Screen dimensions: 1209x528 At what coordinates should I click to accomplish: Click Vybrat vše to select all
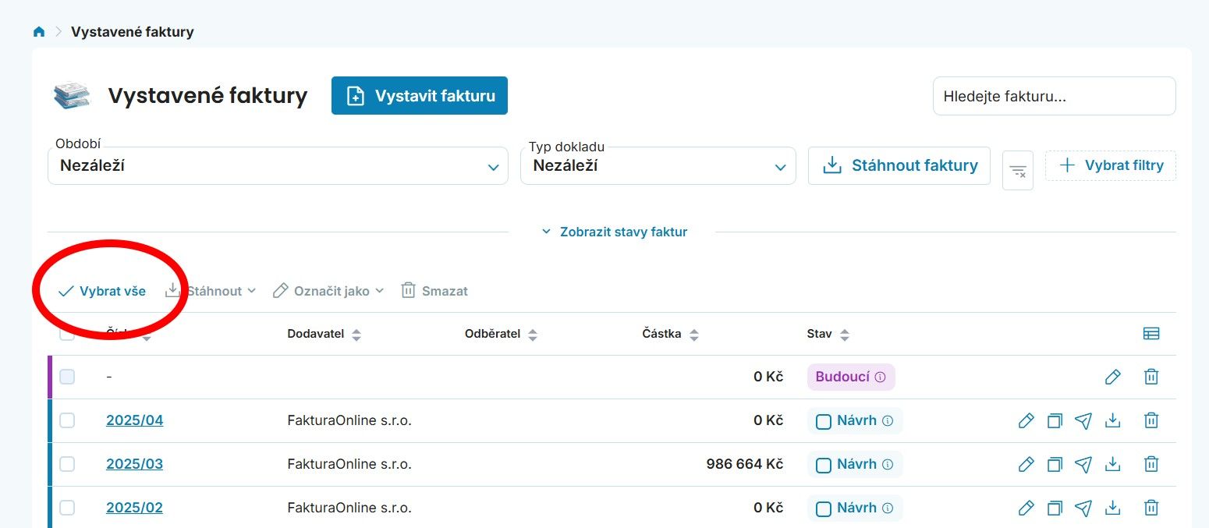[x=102, y=291]
